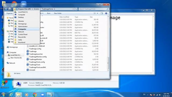
Task: Click the Recycle Bin icon in dropdown
Action: pos(16,37)
